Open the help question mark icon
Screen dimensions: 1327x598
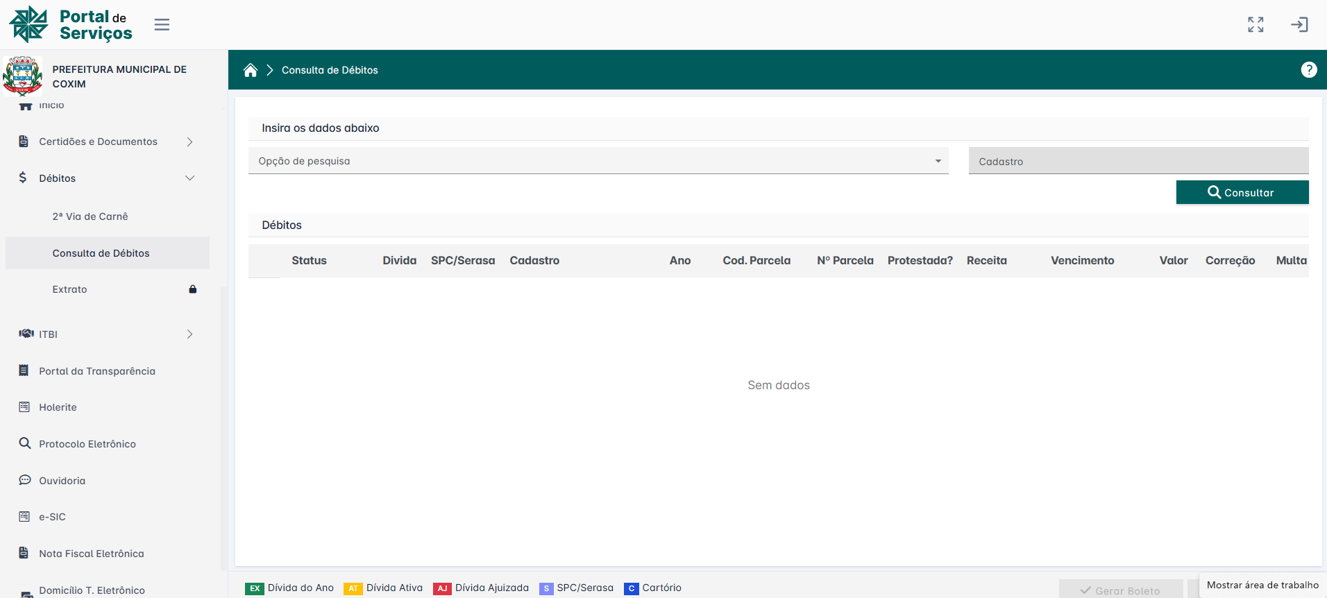[1308, 70]
